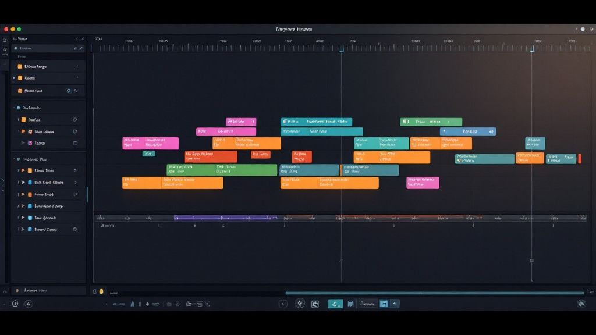596x335 pixels.
Task: Toggle the circle on the third track of the second group
Action: pyautogui.click(x=75, y=194)
